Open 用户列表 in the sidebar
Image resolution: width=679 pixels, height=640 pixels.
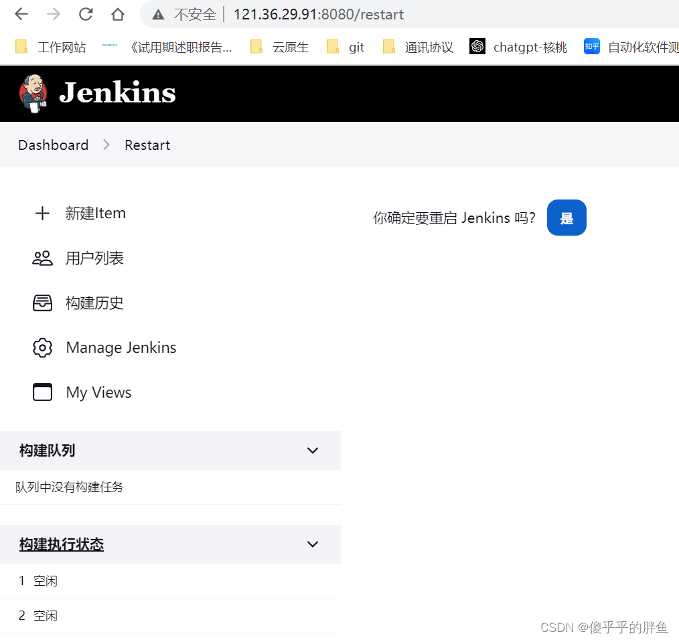pos(94,258)
